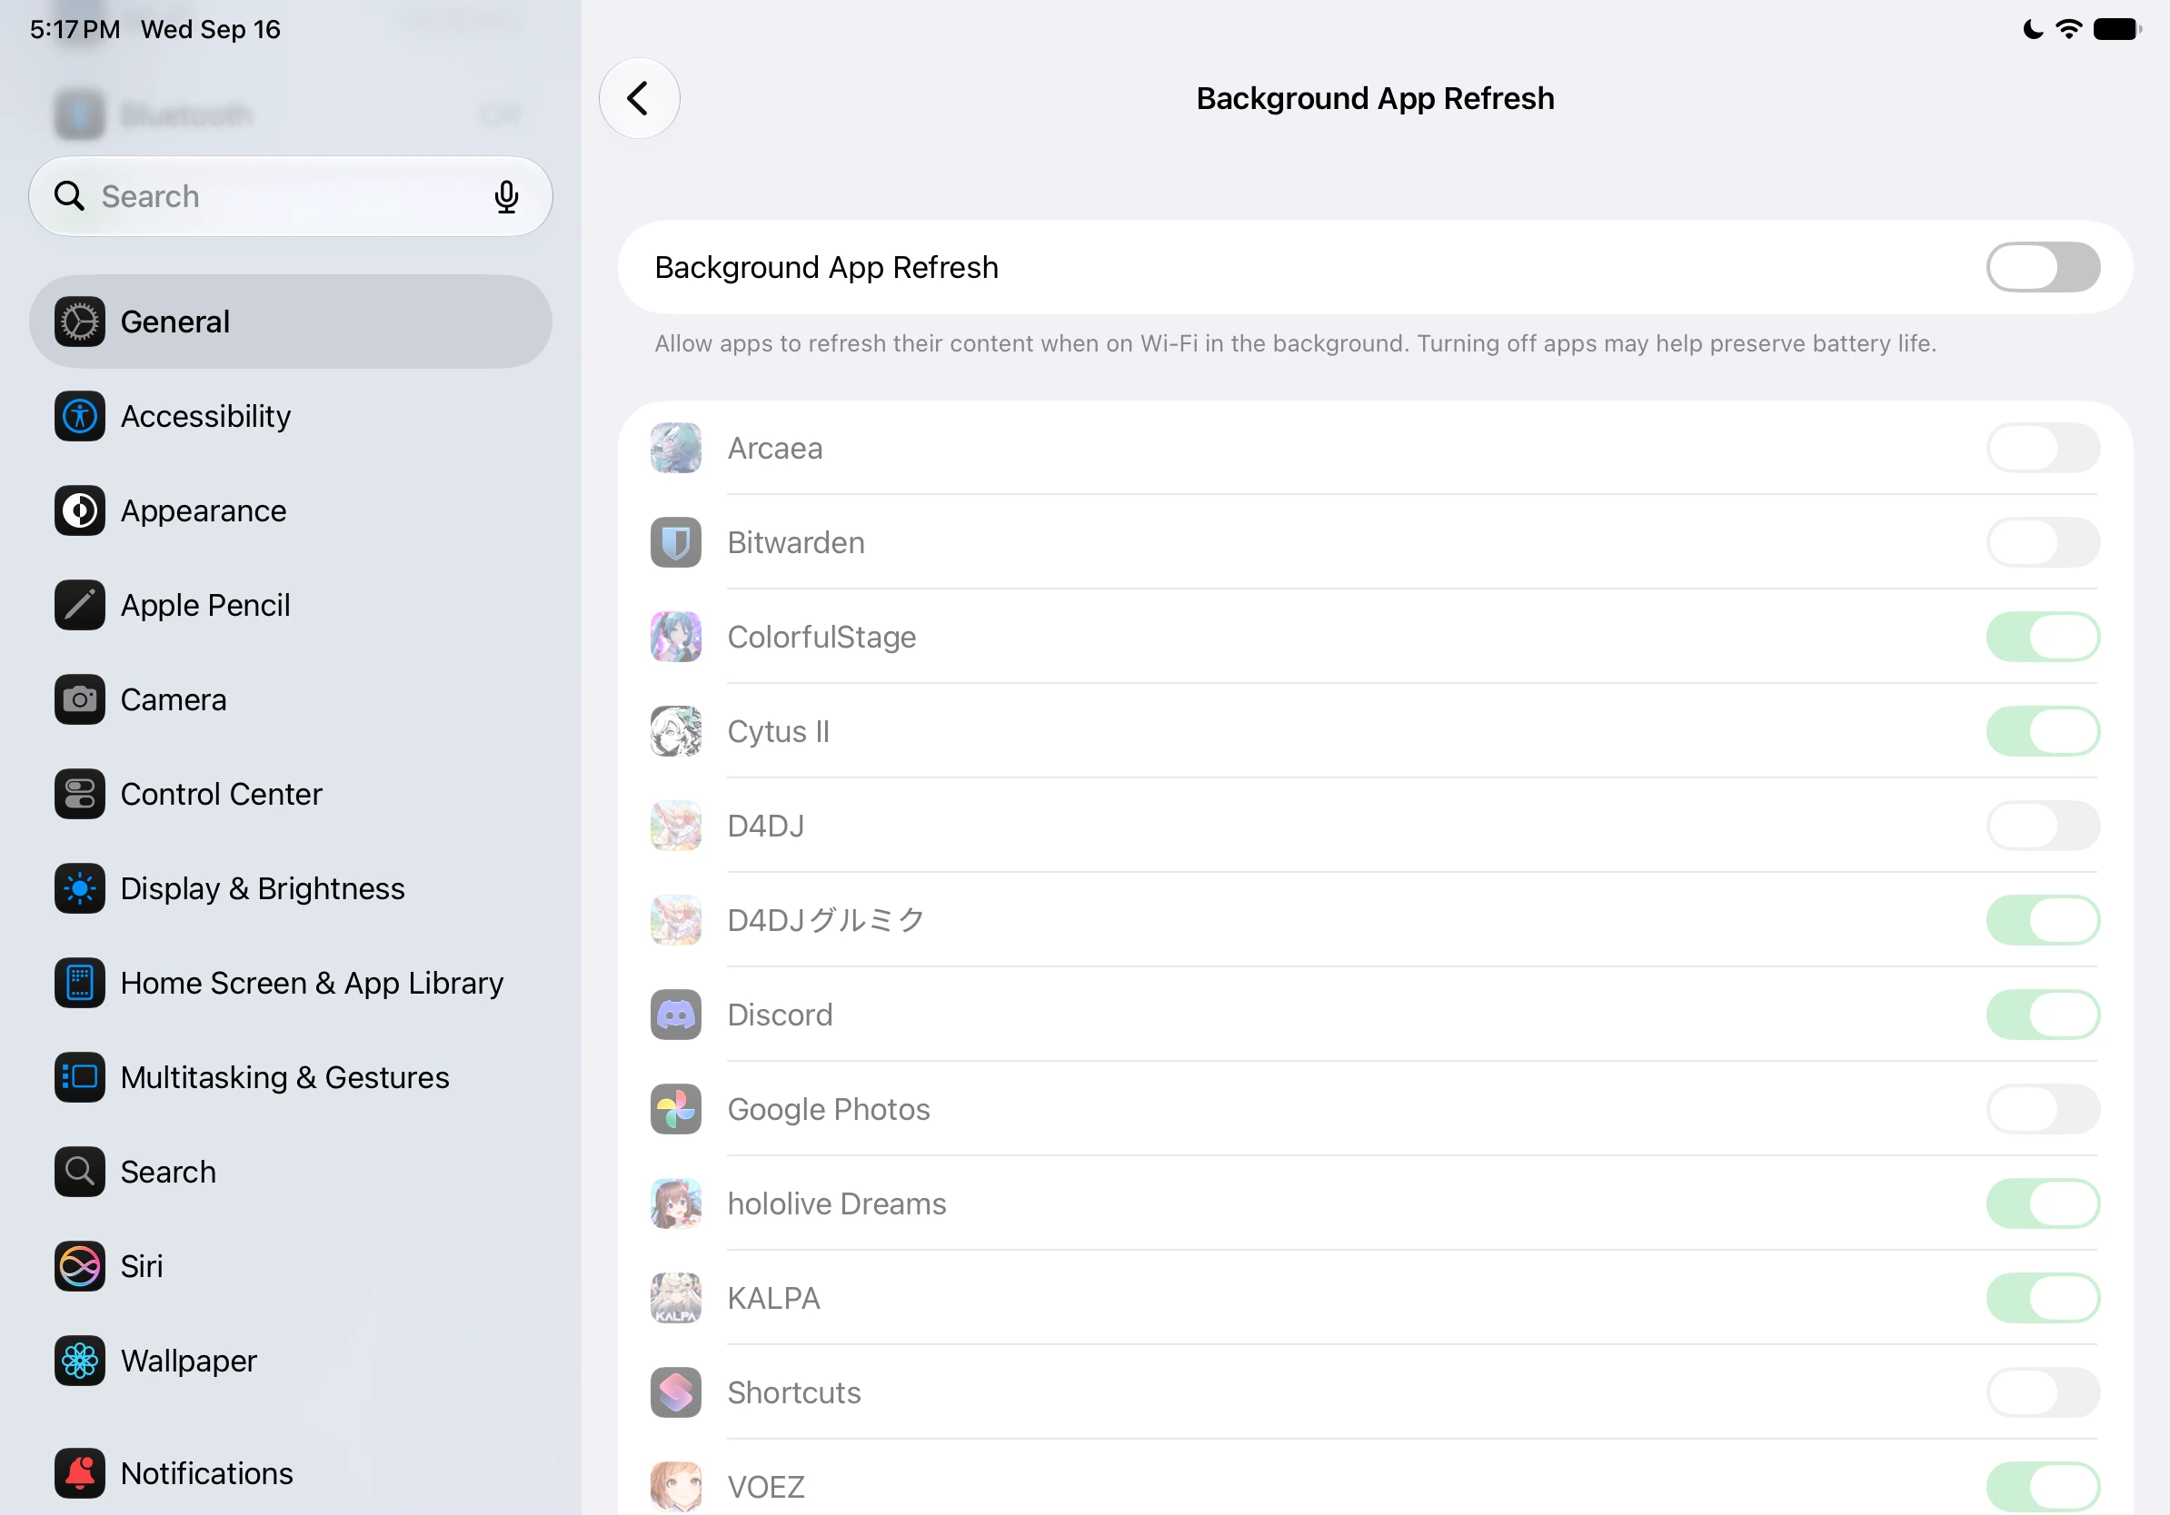Screen dimensions: 2170x1515
Task: Tap the VOEZ app row label
Action: (765, 1487)
